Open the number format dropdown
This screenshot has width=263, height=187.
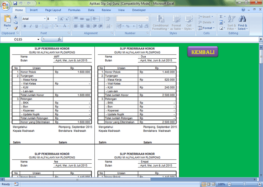[147, 19]
